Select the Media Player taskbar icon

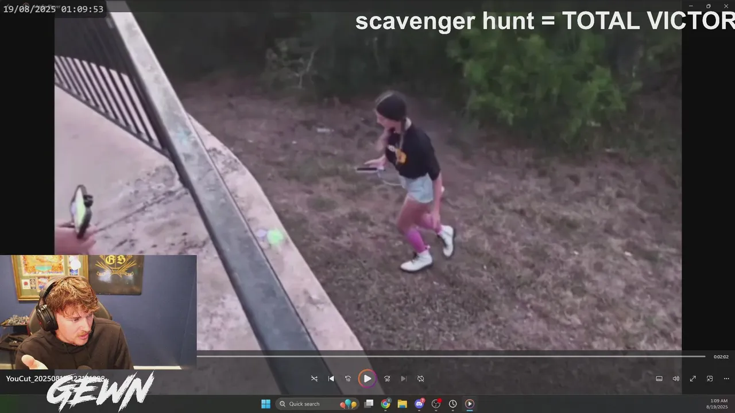point(470,404)
